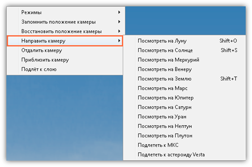Click the arrow beside Запомнить положение камеры
252x167 pixels.
point(119,22)
